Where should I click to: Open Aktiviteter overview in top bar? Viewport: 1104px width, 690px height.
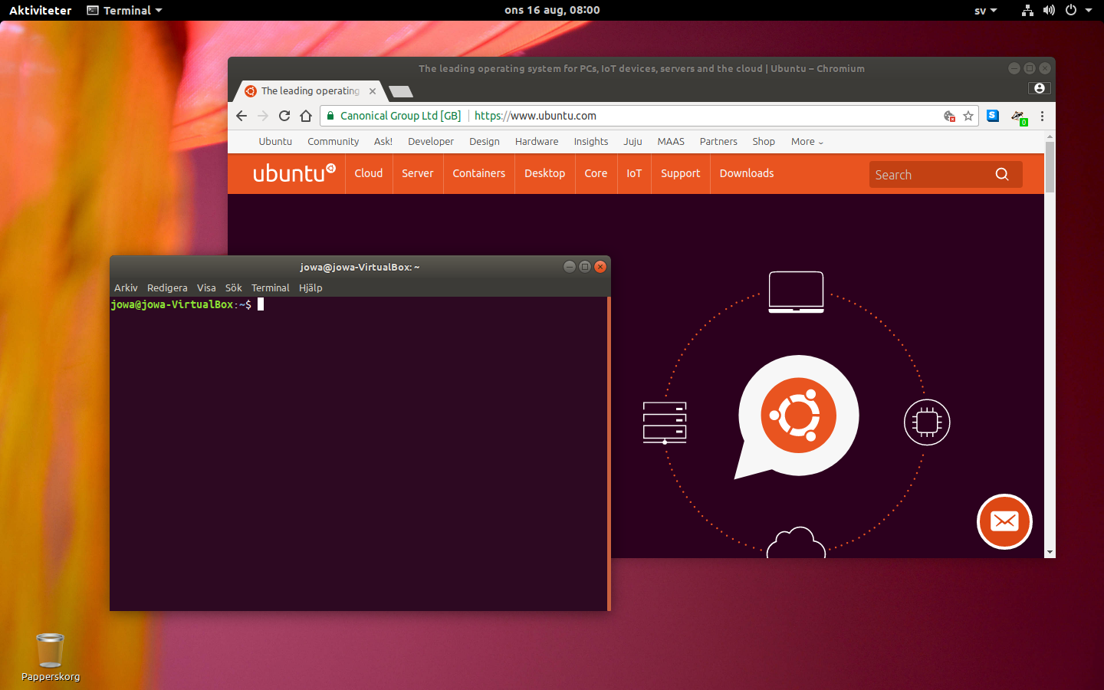coord(40,10)
